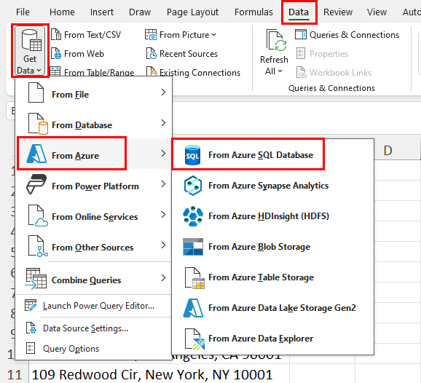The width and height of the screenshot is (421, 383).
Task: Click the Azure Table Storage icon
Action: tap(194, 278)
